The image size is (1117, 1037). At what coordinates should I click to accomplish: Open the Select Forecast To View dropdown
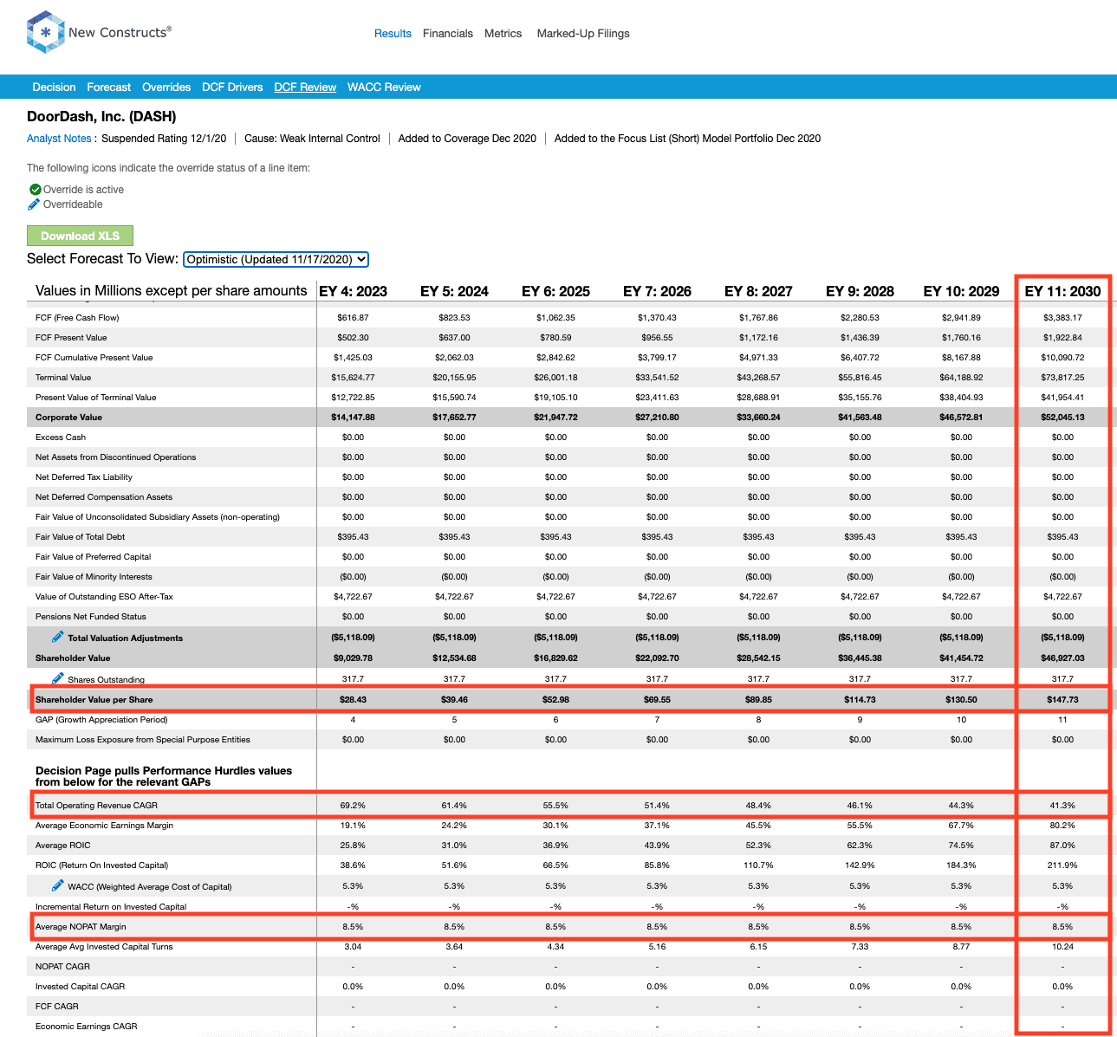tap(276, 259)
